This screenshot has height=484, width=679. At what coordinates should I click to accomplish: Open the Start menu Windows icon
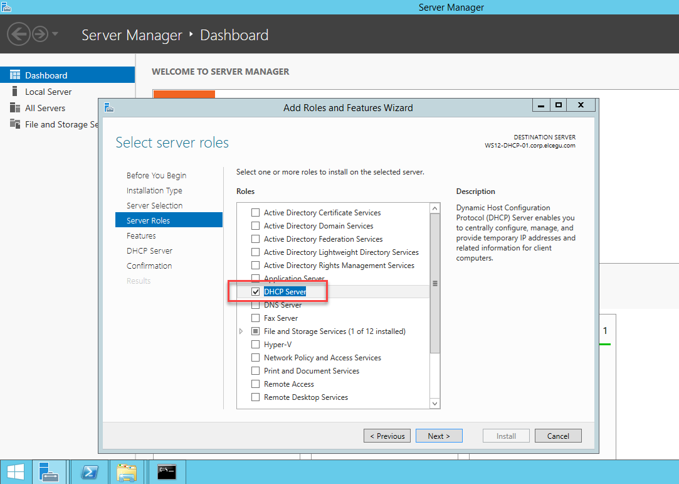[x=16, y=471]
